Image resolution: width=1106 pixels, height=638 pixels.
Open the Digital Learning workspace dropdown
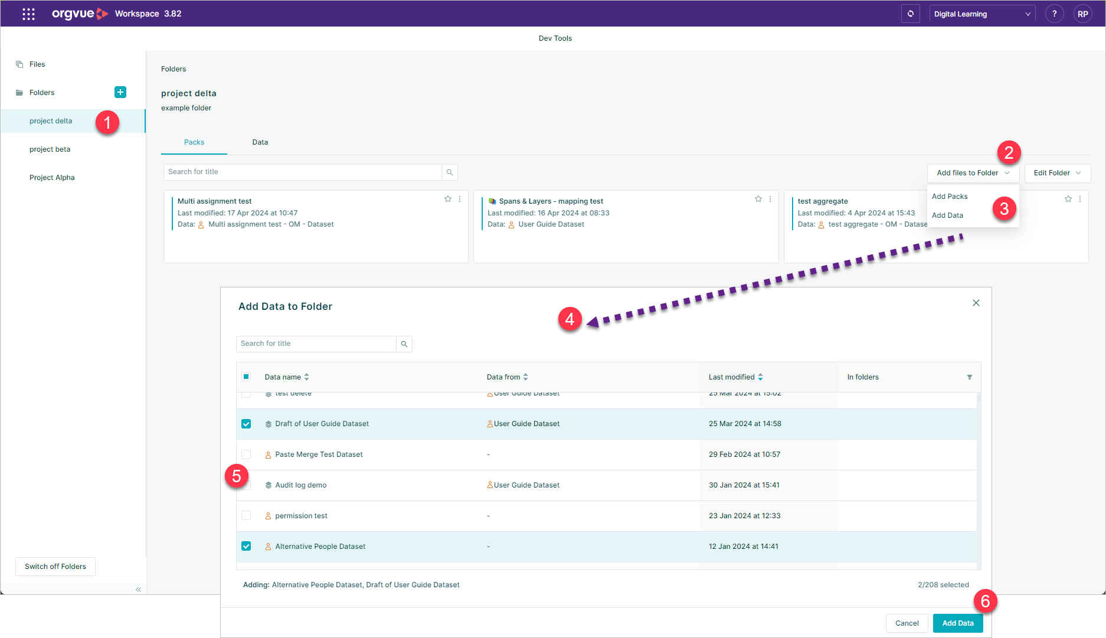tap(982, 14)
